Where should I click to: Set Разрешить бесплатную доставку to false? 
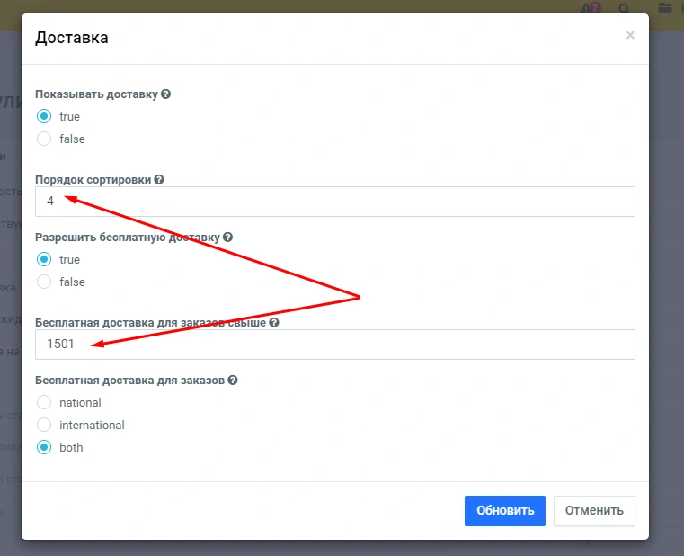tap(44, 282)
